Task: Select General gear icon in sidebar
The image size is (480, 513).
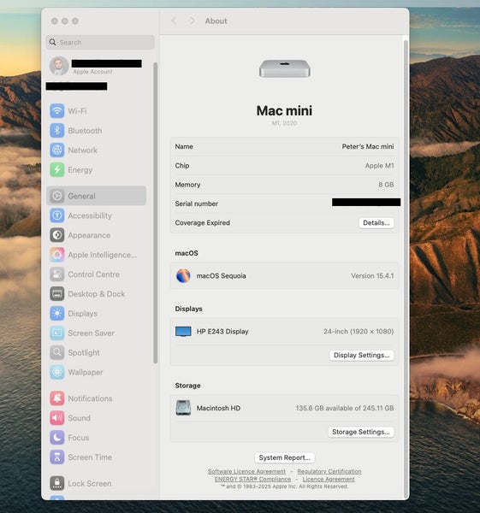Action: (x=57, y=196)
